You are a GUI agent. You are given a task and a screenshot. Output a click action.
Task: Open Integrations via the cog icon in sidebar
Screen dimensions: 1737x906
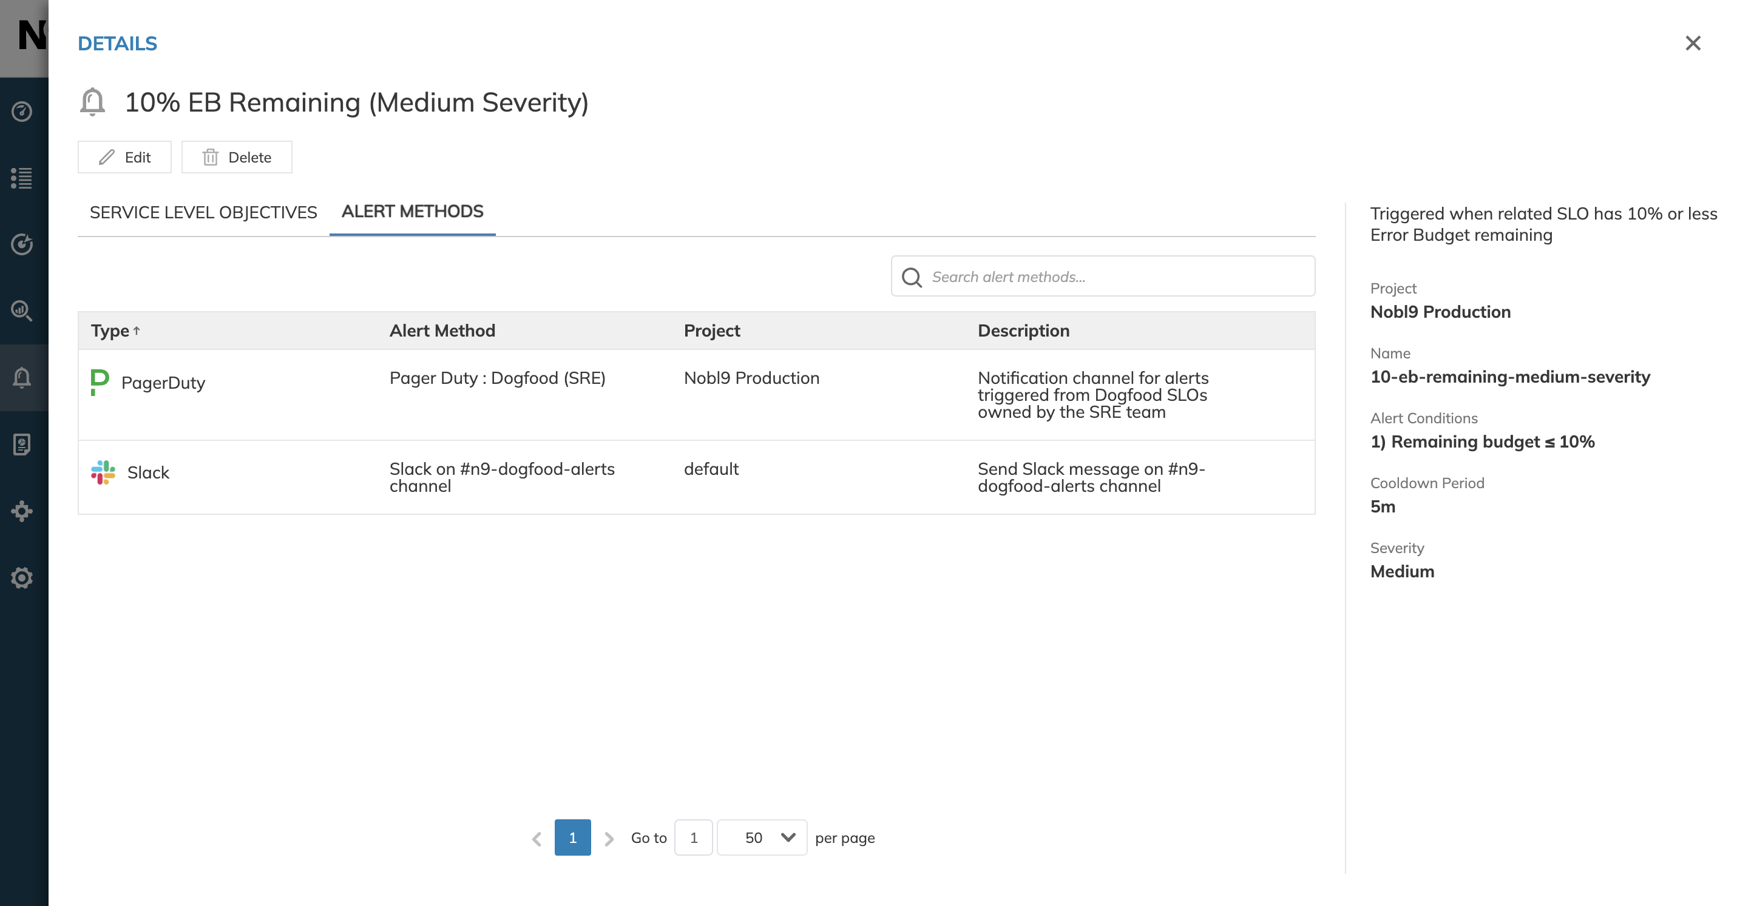click(22, 511)
